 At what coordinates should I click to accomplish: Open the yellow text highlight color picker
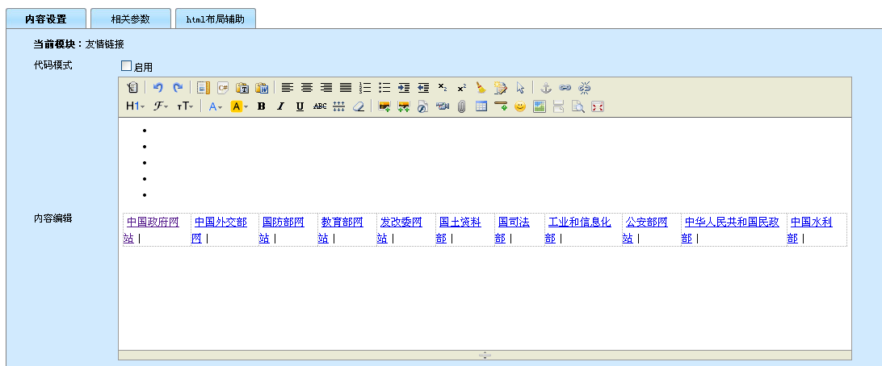pos(239,106)
